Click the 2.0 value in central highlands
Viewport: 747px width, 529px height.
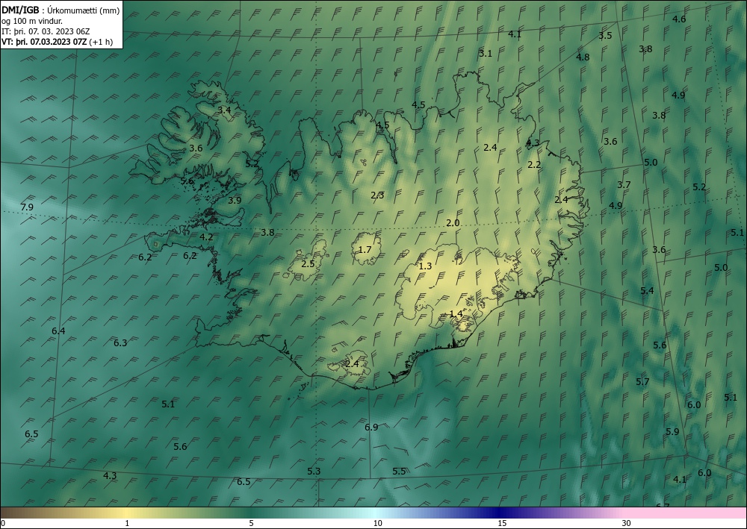click(x=453, y=222)
